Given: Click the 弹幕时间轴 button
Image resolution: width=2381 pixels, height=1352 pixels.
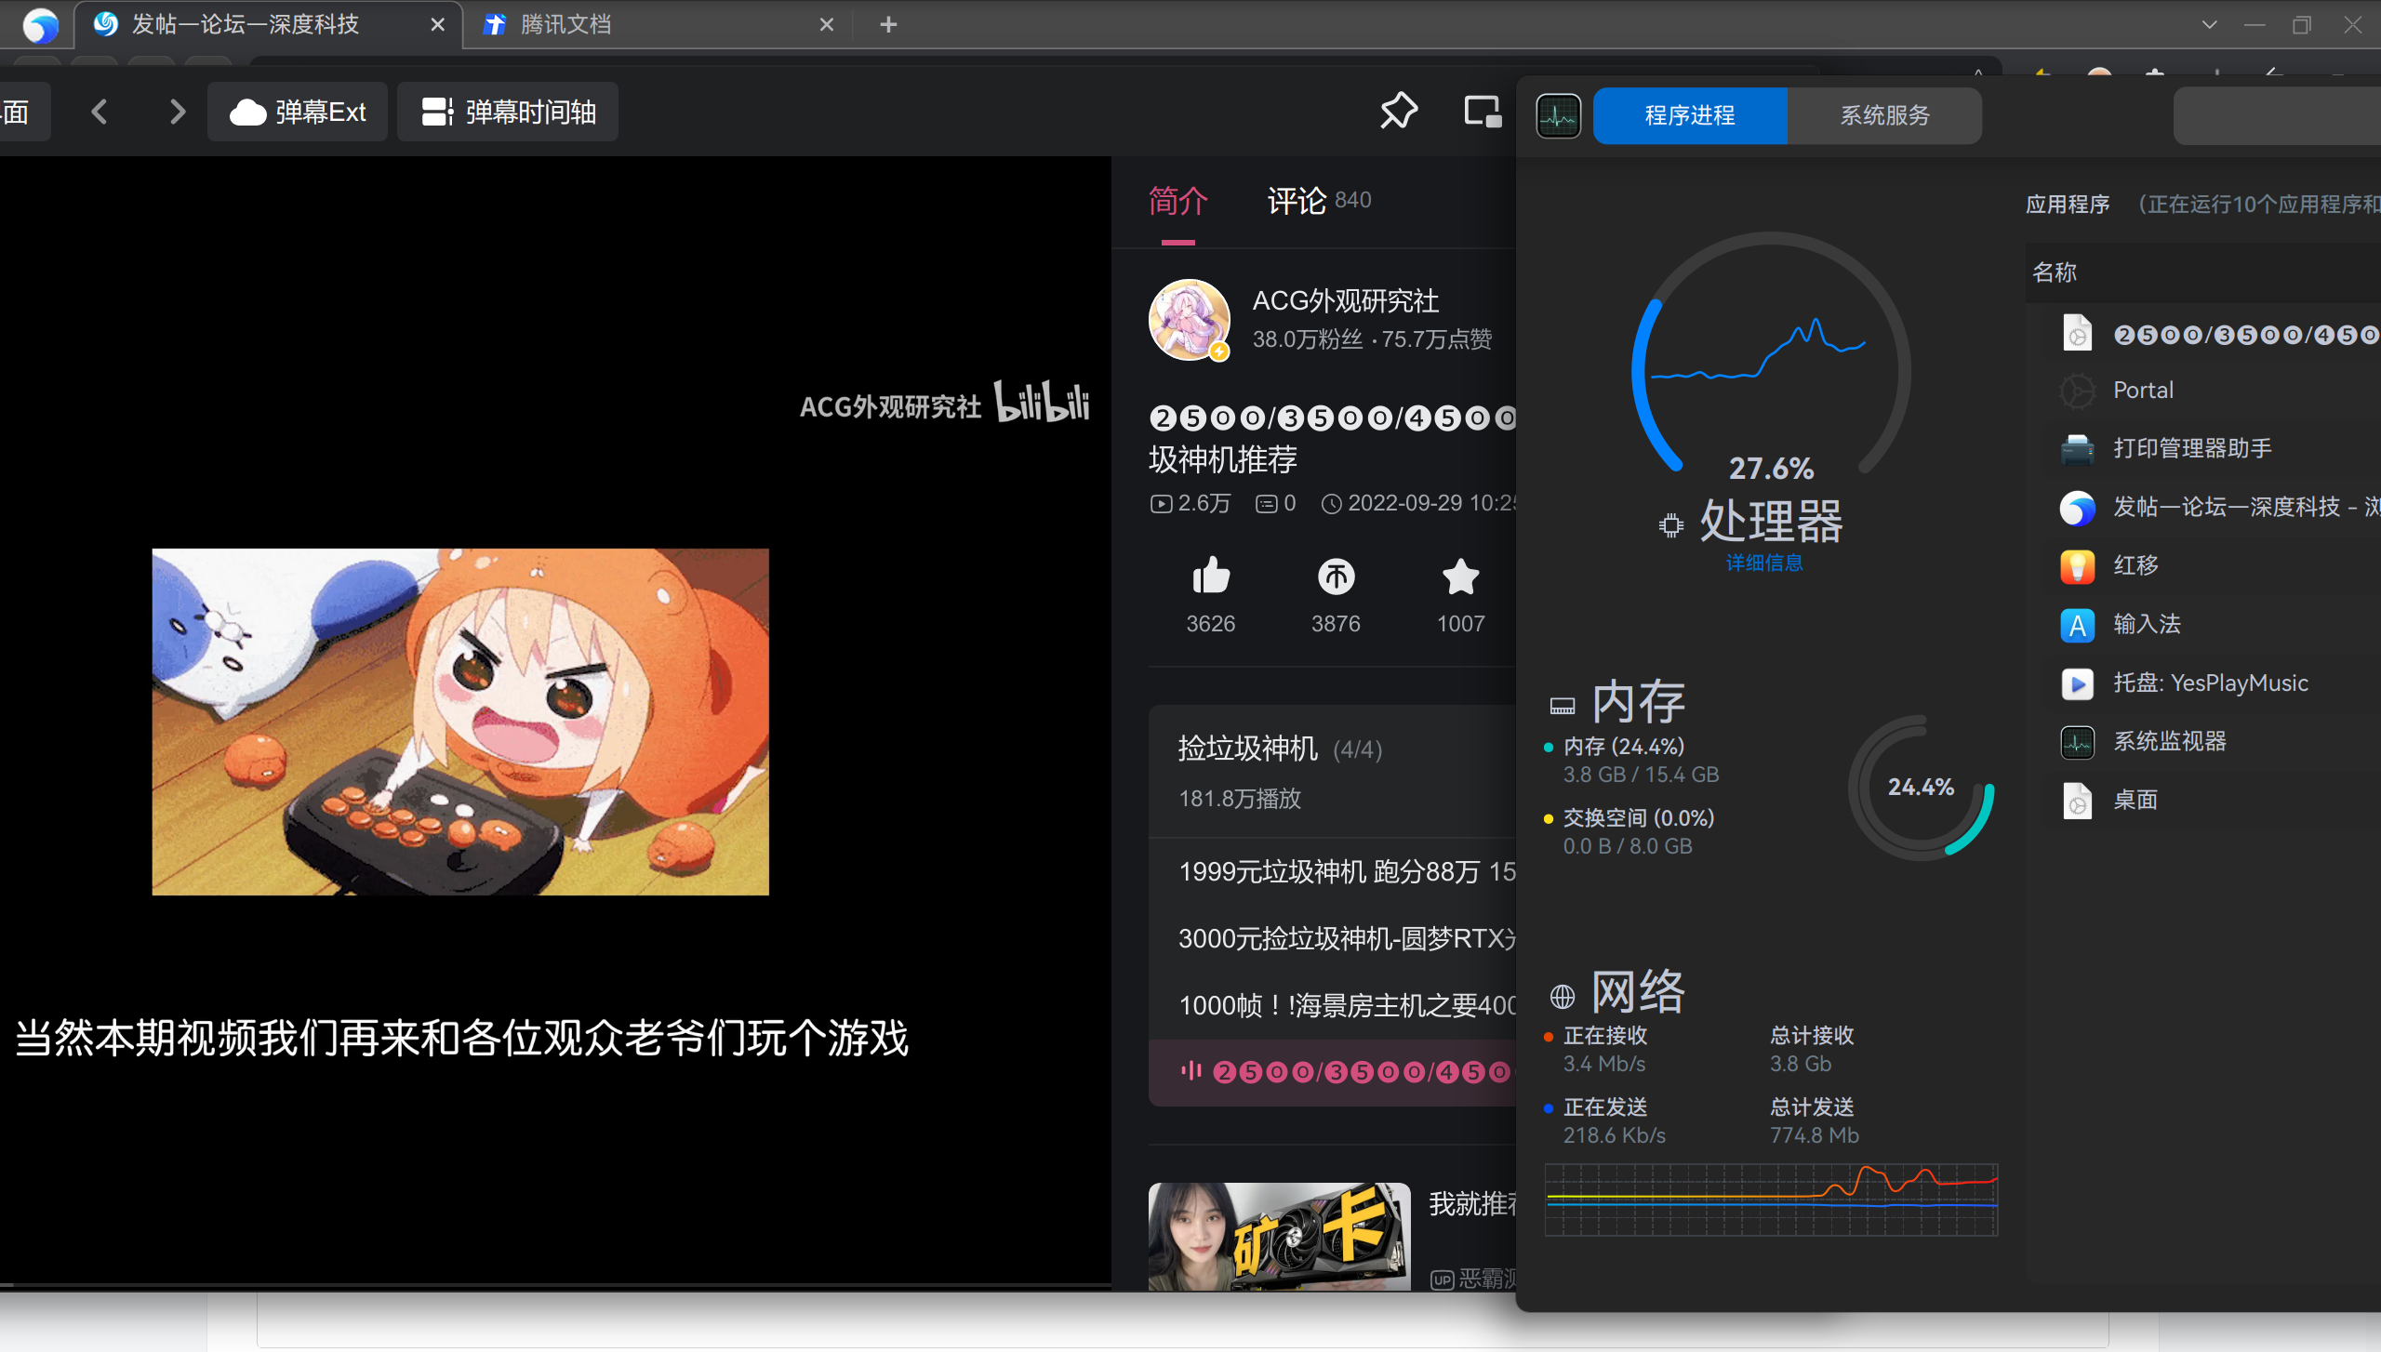Looking at the screenshot, I should pyautogui.click(x=507, y=112).
